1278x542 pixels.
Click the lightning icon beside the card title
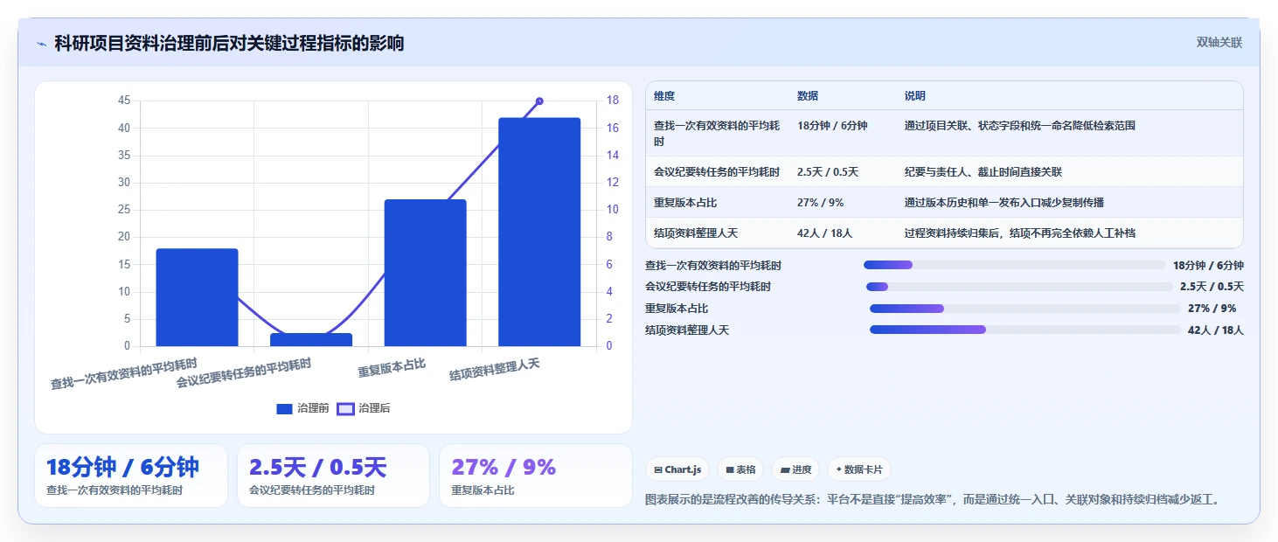pyautogui.click(x=41, y=44)
